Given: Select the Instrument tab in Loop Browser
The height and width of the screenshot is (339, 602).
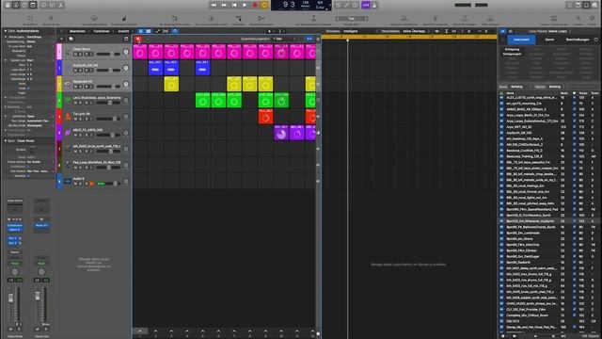Looking at the screenshot, I should click(x=521, y=40).
